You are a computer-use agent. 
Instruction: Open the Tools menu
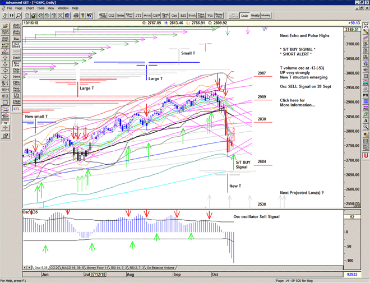(40, 8)
